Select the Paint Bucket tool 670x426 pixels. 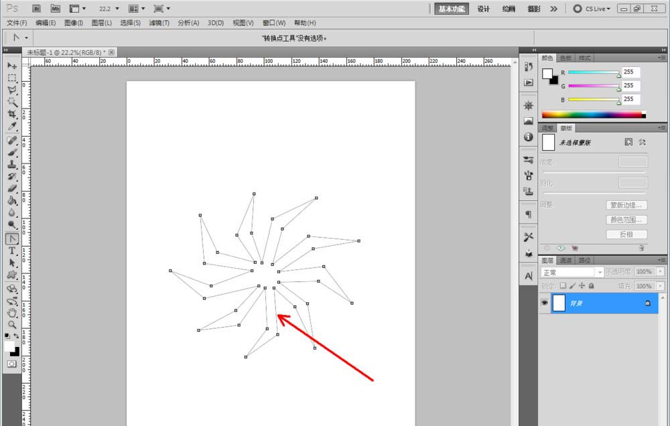[x=12, y=200]
